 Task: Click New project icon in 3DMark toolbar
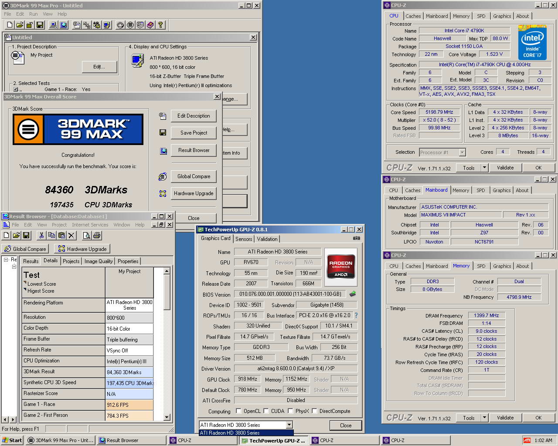click(x=10, y=25)
